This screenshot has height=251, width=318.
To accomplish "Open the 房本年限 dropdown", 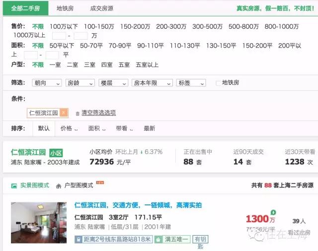I will coord(152,83).
